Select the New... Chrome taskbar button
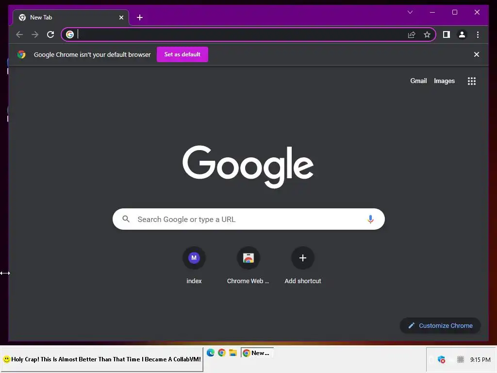 (257, 353)
